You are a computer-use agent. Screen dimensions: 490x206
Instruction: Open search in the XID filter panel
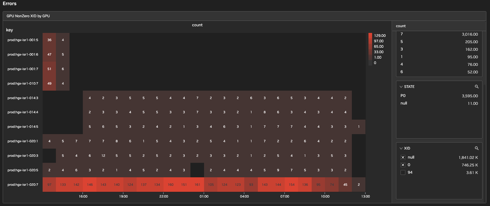coord(477,148)
